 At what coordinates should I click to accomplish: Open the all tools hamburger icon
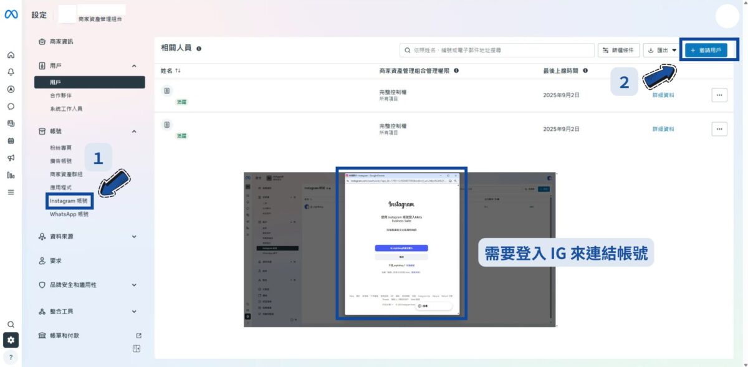(x=11, y=192)
